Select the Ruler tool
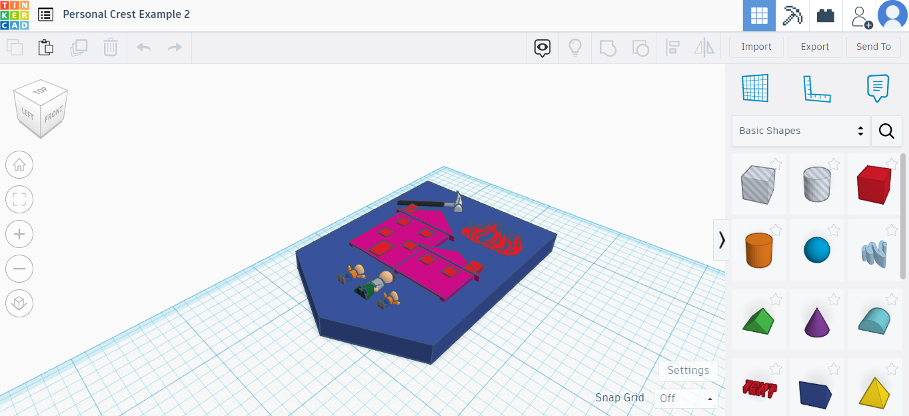 [817, 88]
